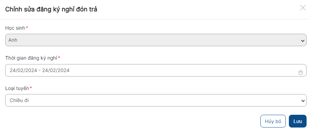Click the Học sinh field label
This screenshot has width=309, height=132.
tap(15, 28)
